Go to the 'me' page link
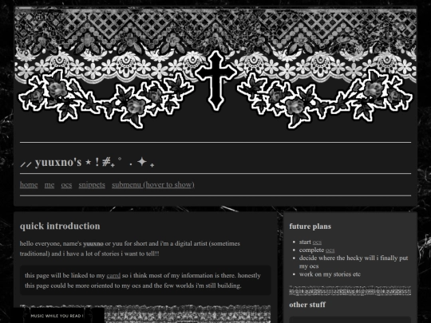This screenshot has height=323, width=431. (x=49, y=184)
